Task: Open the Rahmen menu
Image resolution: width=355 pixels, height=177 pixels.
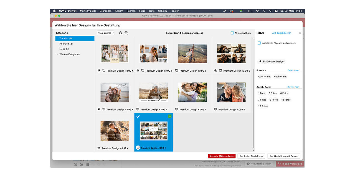Action: (131, 11)
